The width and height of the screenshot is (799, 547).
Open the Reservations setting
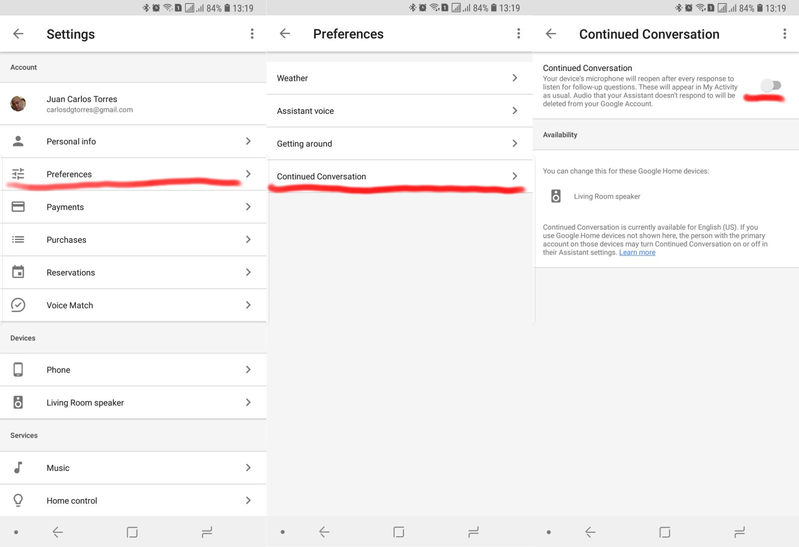click(x=133, y=272)
